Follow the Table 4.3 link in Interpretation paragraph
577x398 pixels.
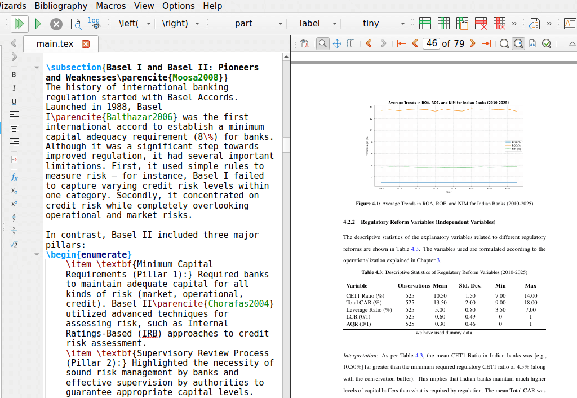click(419, 356)
